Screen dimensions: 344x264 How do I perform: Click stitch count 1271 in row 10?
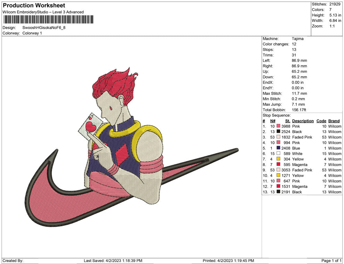[286, 175]
